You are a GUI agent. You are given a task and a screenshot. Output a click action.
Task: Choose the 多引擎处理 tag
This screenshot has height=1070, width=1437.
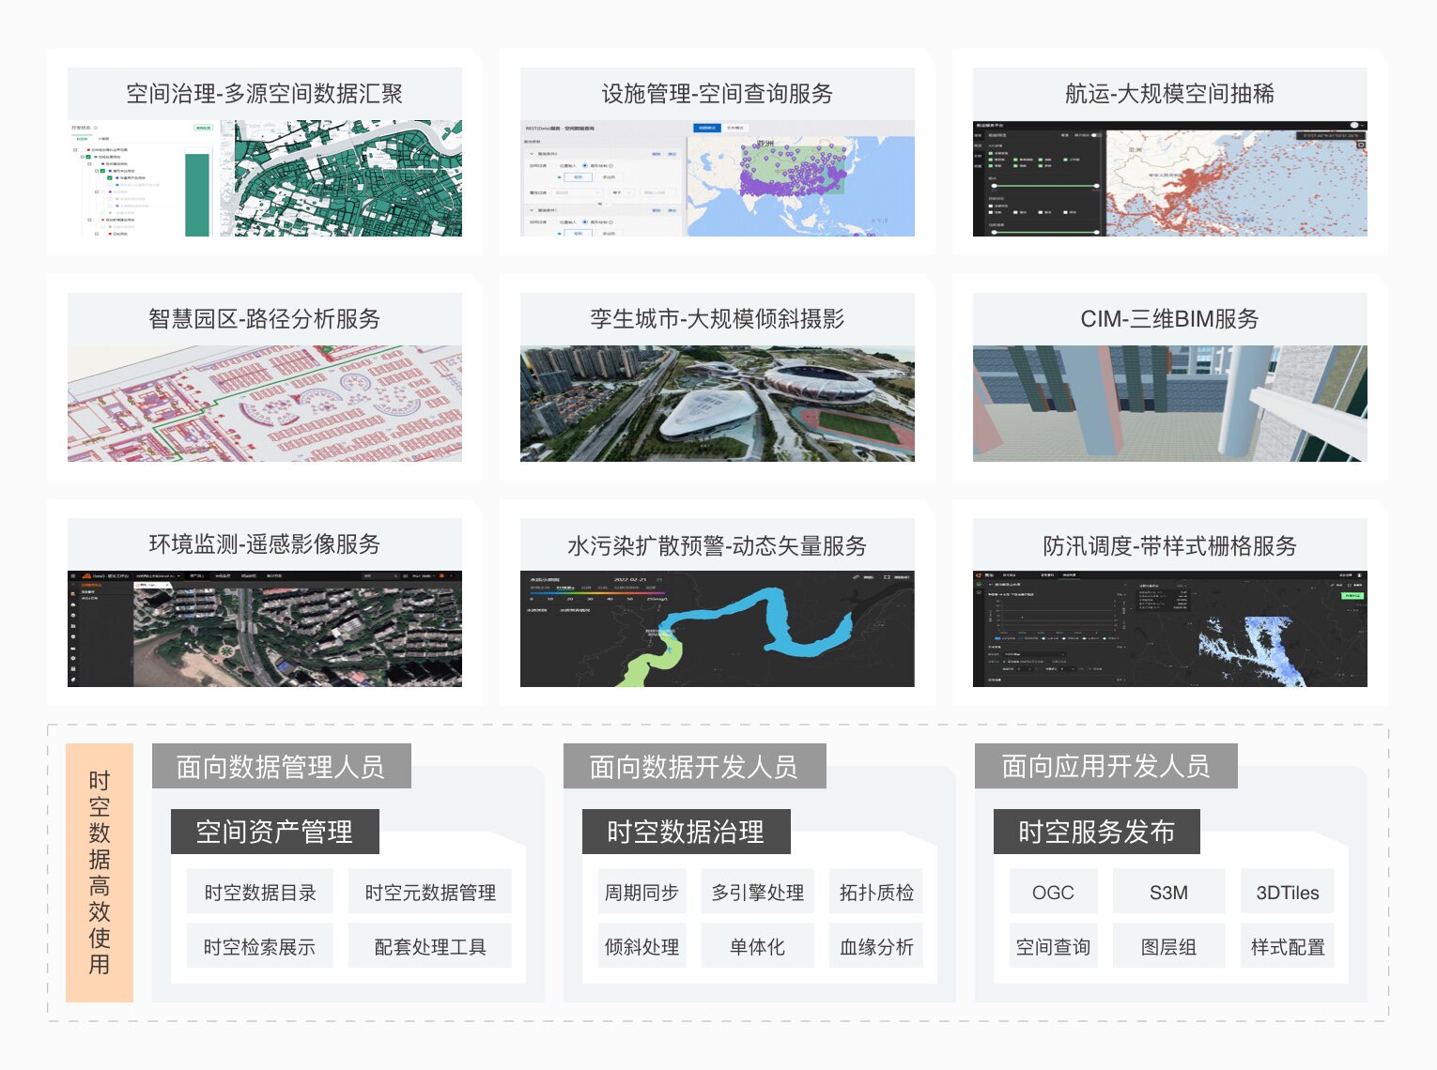pyautogui.click(x=758, y=893)
